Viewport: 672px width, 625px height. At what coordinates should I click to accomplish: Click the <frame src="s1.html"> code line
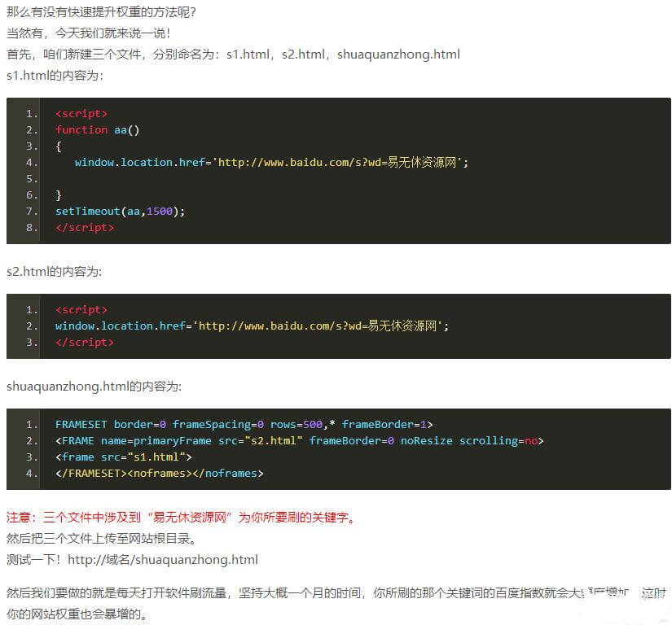123,457
